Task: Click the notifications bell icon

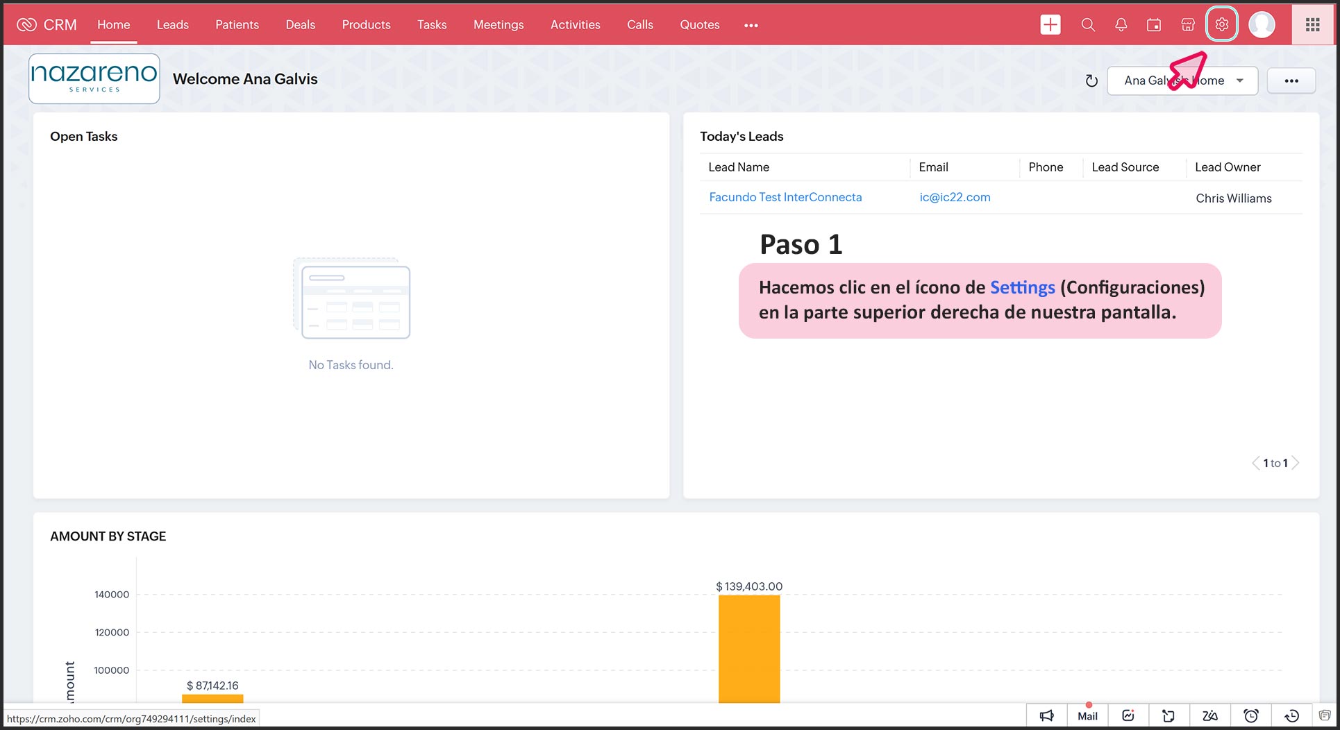Action: (x=1121, y=25)
